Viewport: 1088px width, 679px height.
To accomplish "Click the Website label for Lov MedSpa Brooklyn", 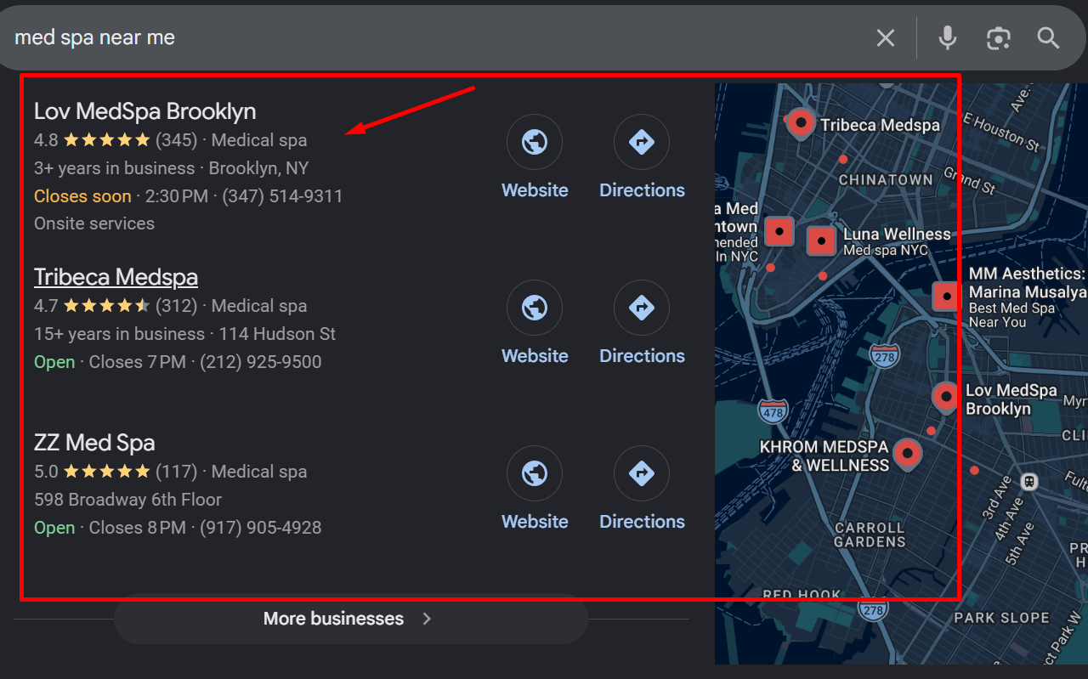I will click(535, 190).
